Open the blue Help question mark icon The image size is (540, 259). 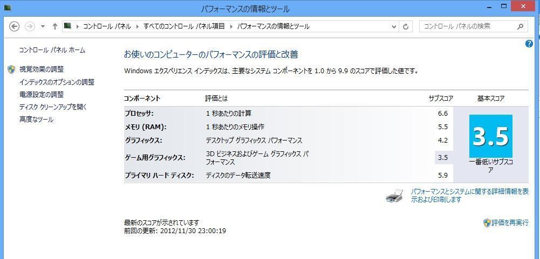click(x=529, y=44)
